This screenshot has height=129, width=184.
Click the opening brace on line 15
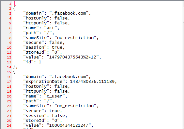pyautogui.click(x=14, y=72)
